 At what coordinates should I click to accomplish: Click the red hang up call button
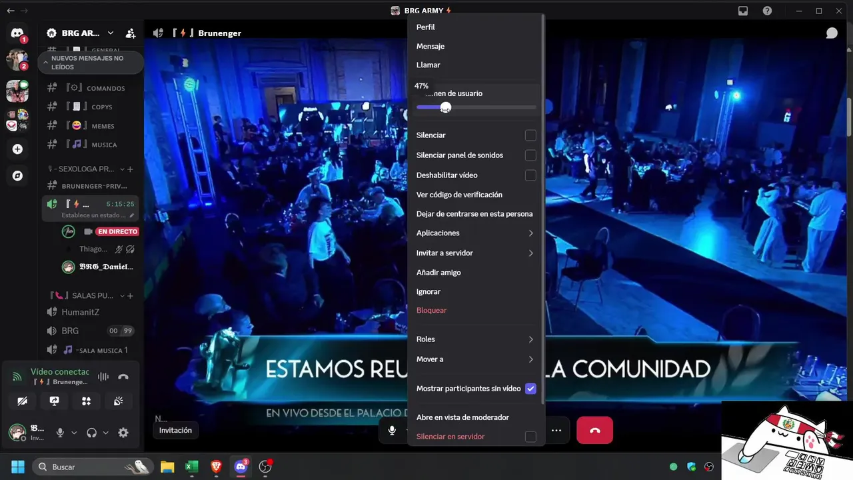tap(594, 431)
